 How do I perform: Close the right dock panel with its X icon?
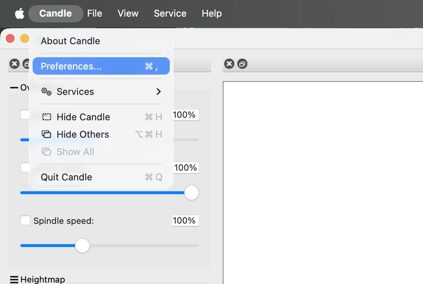click(x=229, y=64)
